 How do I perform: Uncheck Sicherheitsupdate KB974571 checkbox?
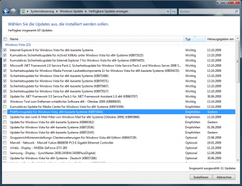[x=5, y=81]
